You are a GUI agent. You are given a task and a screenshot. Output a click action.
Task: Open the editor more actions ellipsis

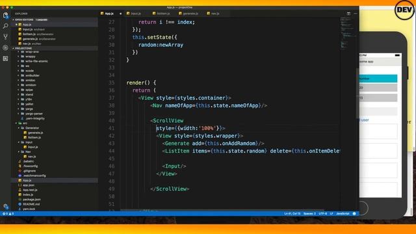(356, 14)
